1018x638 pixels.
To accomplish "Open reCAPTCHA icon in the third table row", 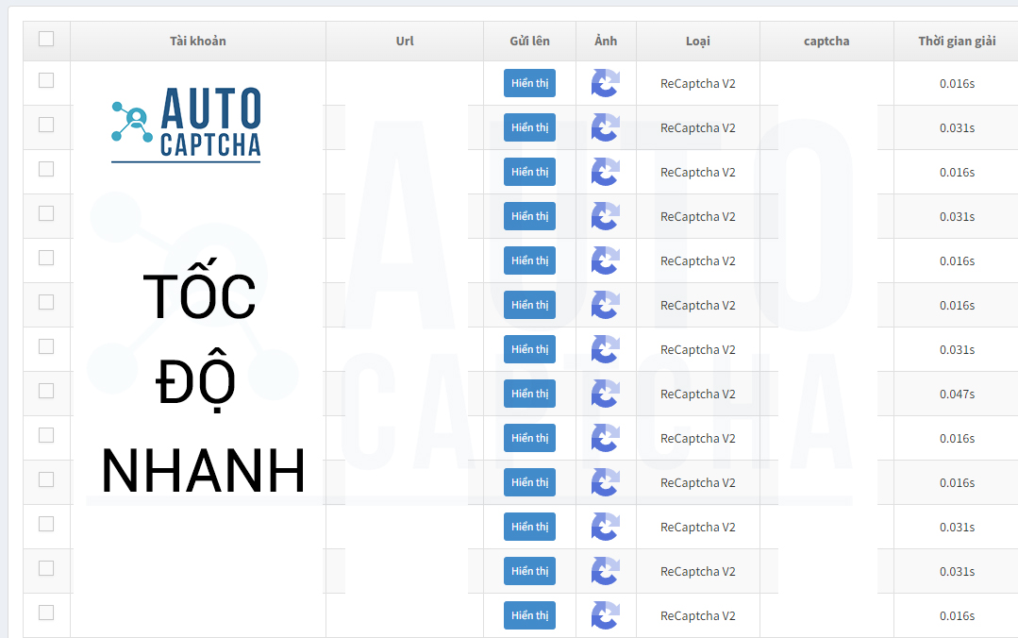I will point(606,172).
